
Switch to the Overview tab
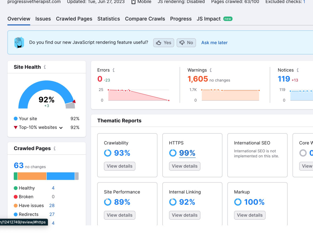coord(19,19)
